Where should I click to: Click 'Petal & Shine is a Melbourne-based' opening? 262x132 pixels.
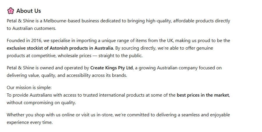(x=42, y=21)
